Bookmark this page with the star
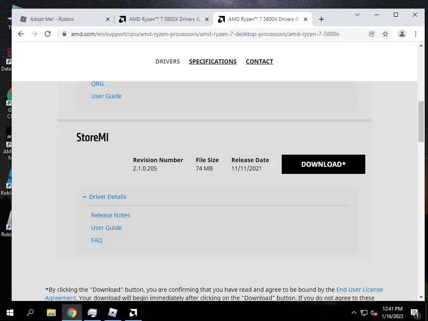 [x=385, y=34]
